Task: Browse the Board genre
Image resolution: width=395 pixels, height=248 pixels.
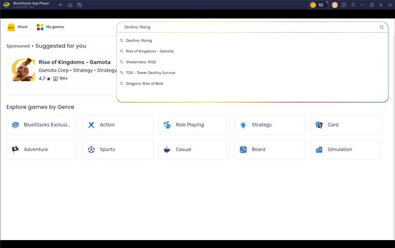Action: coord(270,149)
